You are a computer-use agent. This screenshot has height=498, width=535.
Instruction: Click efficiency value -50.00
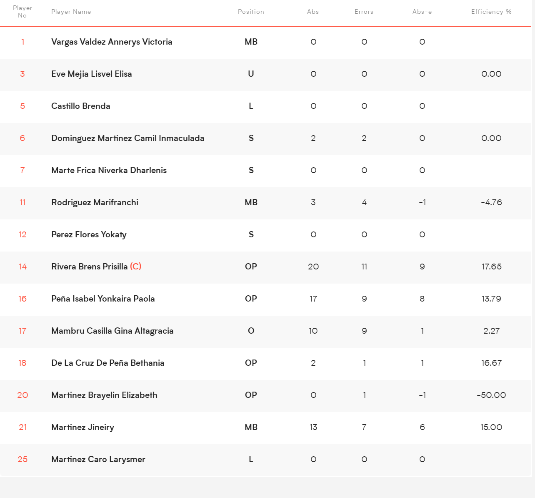491,395
